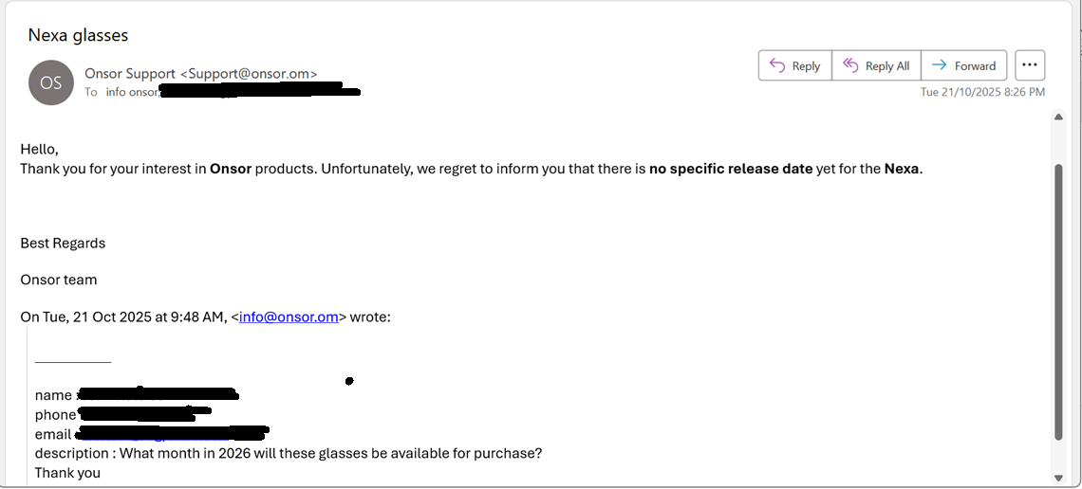The height and width of the screenshot is (489, 1082).
Task: Click the "Nexa glasses" subject line
Action: point(78,35)
